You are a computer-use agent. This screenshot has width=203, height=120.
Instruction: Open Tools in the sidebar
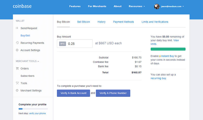[24, 83]
